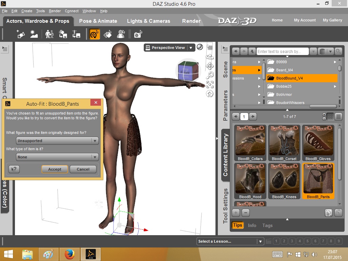The height and width of the screenshot is (261, 348).
Task: Expand the B9999 folder arrow
Action: (335, 62)
